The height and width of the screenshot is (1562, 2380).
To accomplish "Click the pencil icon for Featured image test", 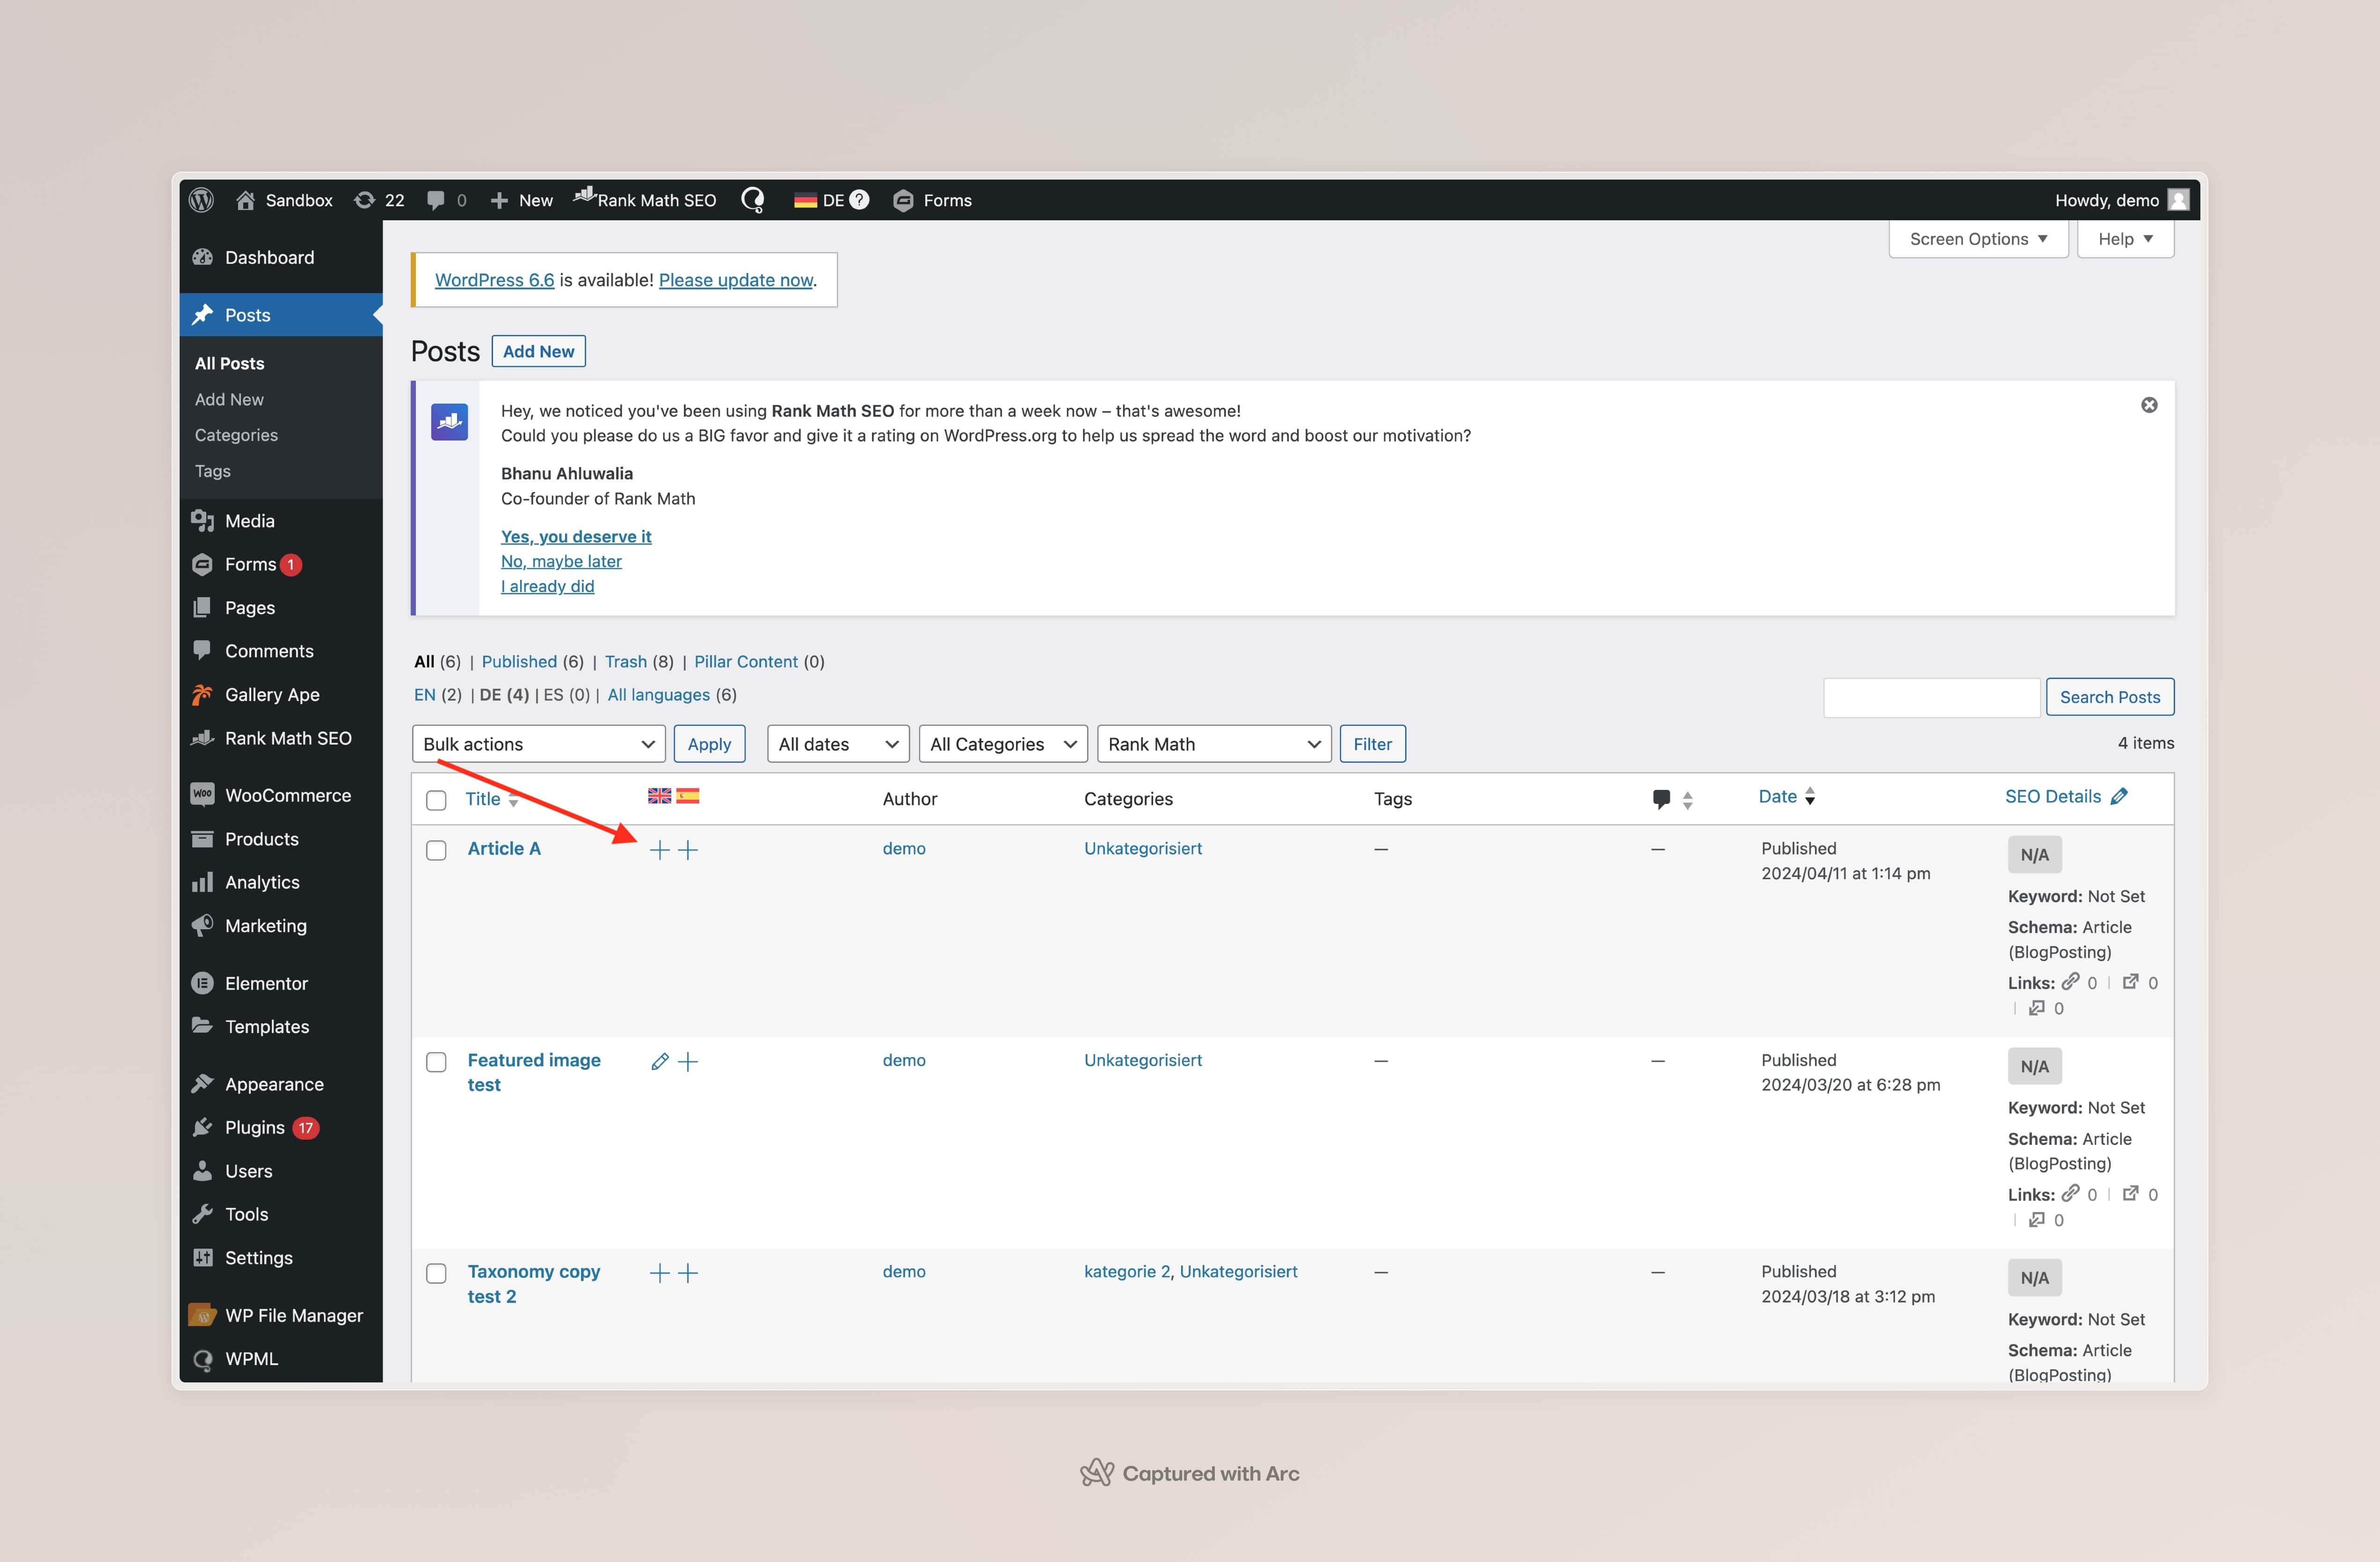I will (659, 1061).
